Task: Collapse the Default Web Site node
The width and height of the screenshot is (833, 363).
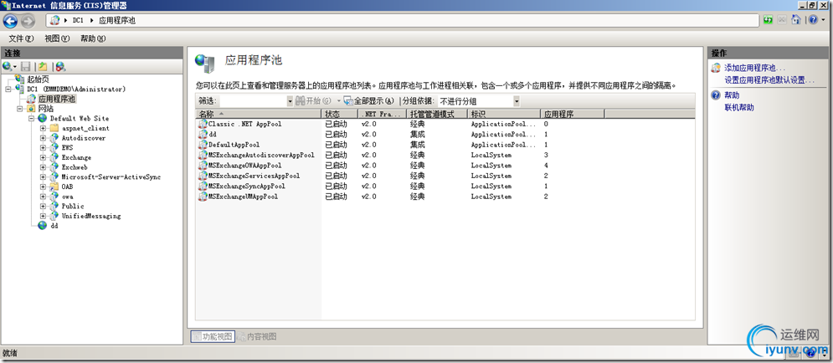Action: click(x=31, y=118)
